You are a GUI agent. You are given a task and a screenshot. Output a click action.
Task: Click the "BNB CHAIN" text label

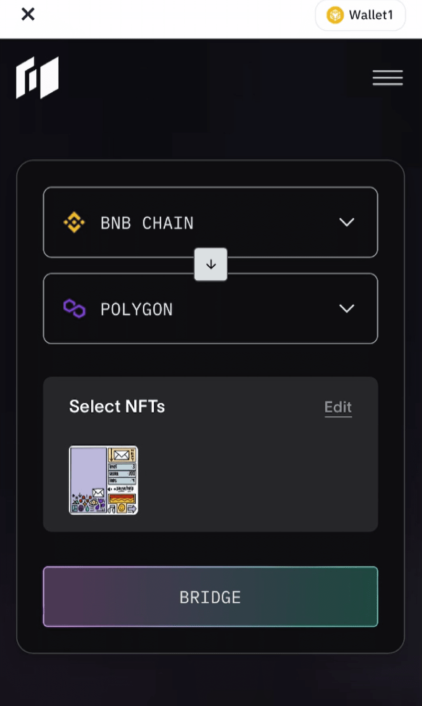click(147, 223)
